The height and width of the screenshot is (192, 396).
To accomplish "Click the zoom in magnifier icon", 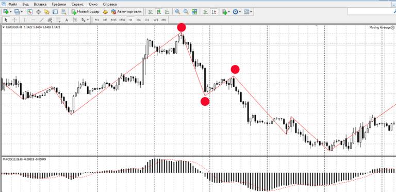I will [x=177, y=12].
